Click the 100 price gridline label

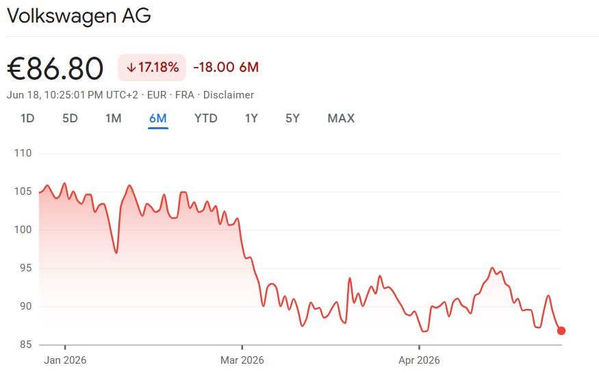(x=23, y=230)
